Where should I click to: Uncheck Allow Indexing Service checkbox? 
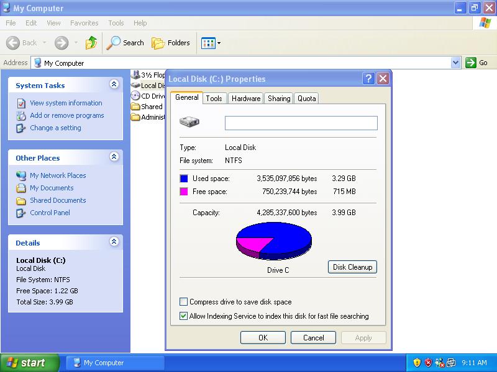click(183, 316)
